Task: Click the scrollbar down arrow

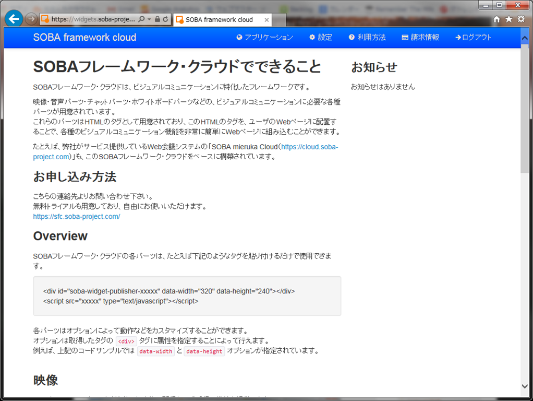Action: tap(525, 386)
